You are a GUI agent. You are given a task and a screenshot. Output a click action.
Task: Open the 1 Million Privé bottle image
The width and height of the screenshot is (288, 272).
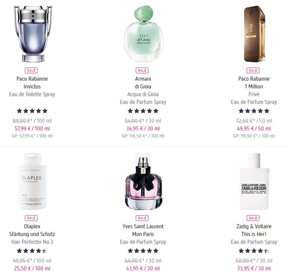tap(255, 34)
